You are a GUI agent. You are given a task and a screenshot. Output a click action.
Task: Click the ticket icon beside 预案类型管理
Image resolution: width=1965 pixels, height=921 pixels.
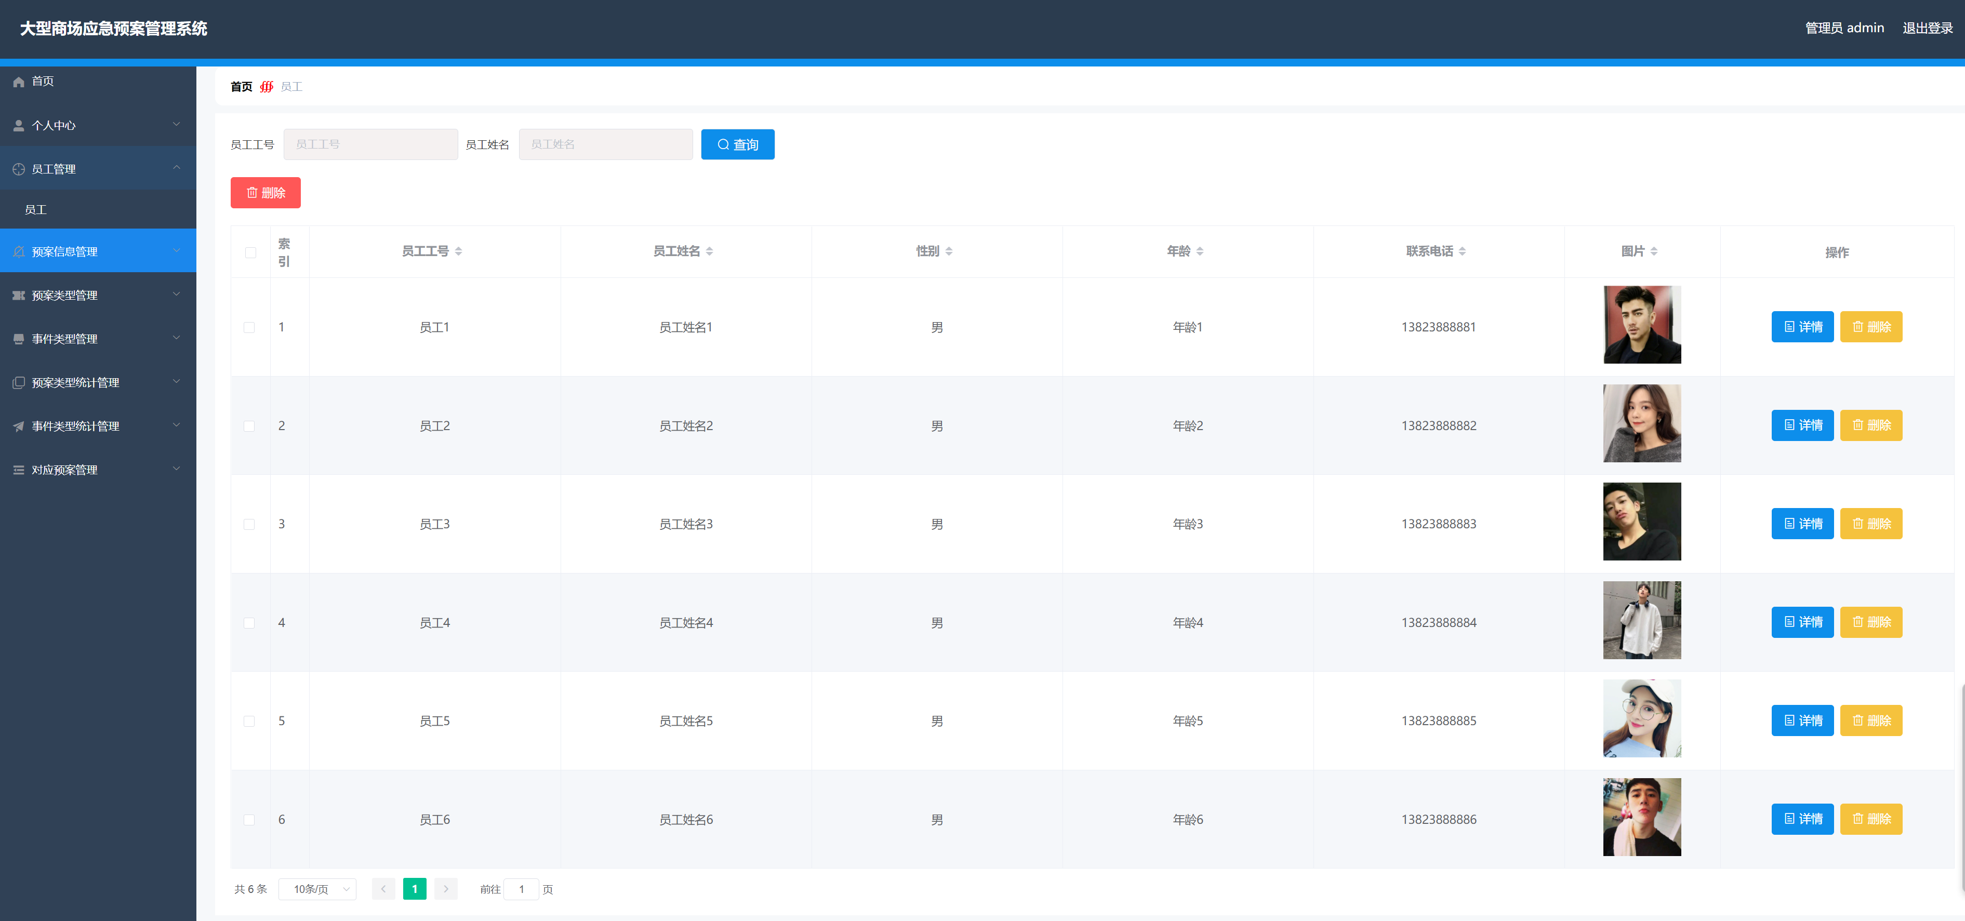click(x=18, y=295)
